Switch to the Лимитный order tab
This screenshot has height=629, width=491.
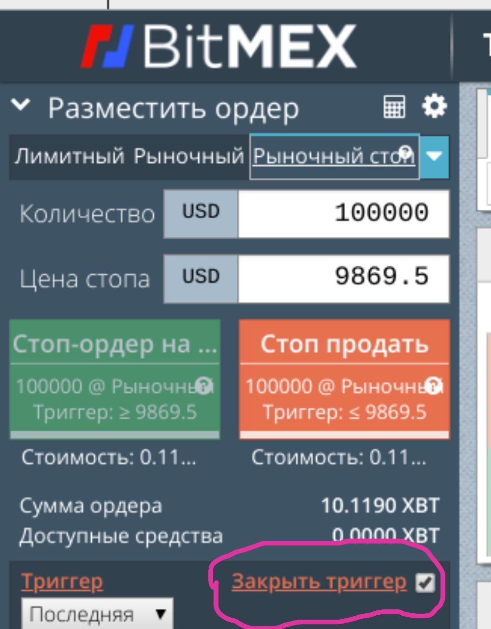point(69,156)
